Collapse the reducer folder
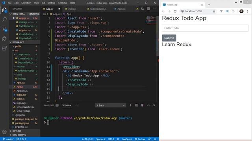Image resolution: width=252 pixels, height=141 pixels. 20,67
